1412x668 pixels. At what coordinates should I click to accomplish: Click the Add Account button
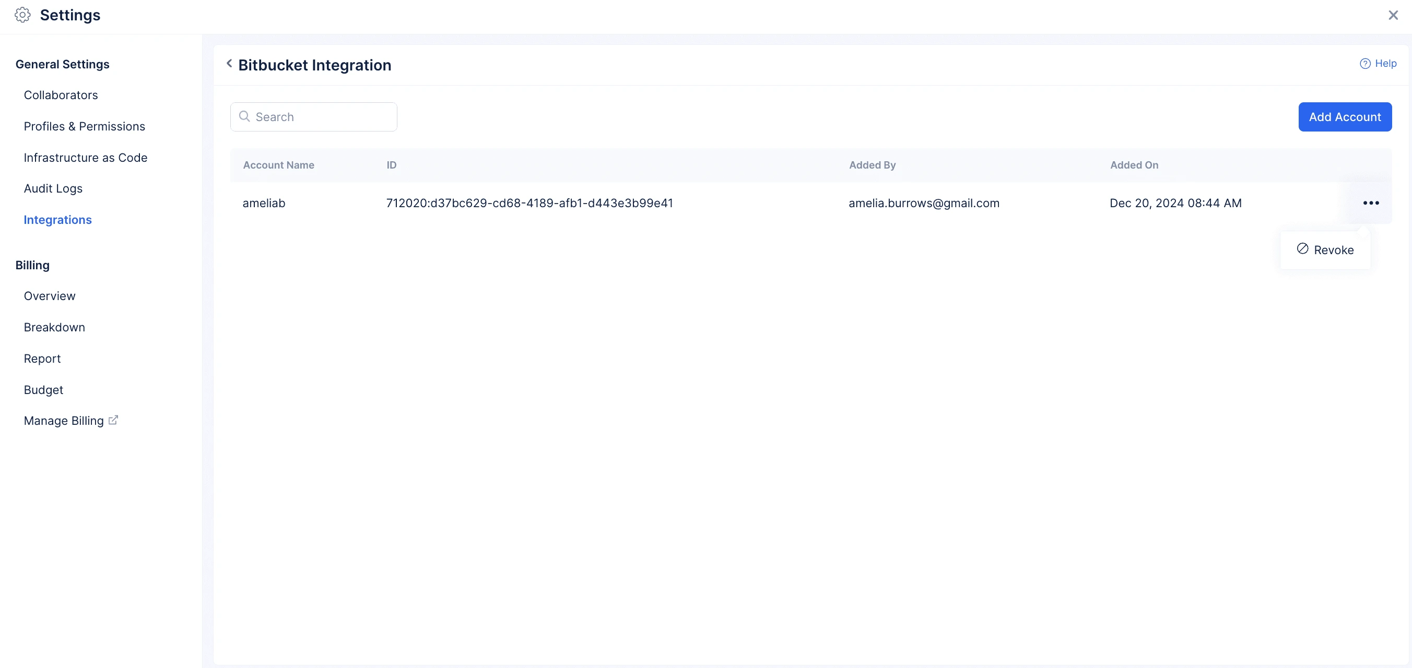(1345, 117)
